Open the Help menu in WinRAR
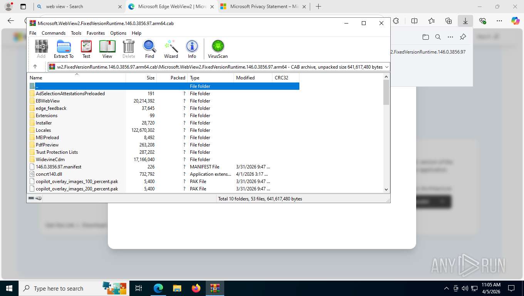Viewport: 524px width, 296px height. coord(136,33)
